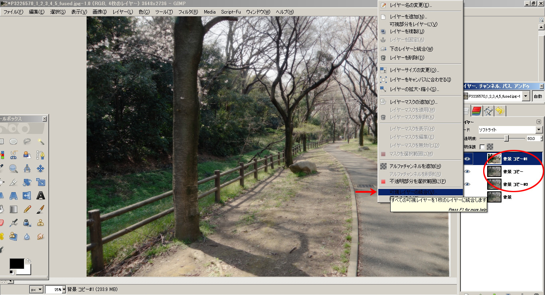545x295 pixels.
Task: Pick the Paintbrush tool
Action: click(40, 209)
